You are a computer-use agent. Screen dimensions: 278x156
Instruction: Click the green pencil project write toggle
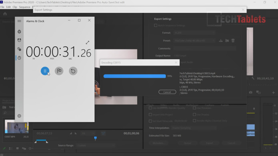tap(4, 148)
